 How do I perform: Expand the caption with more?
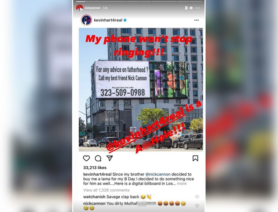click(x=182, y=183)
